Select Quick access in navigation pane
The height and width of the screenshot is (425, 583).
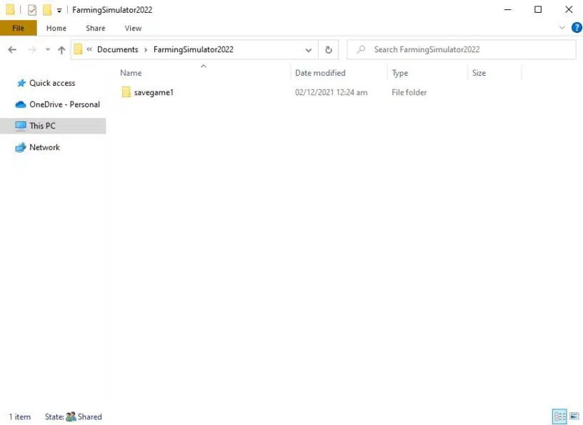[x=52, y=84]
